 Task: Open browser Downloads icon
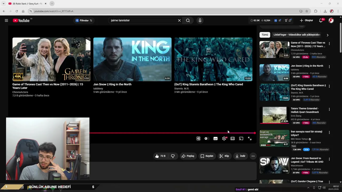[x=325, y=11]
